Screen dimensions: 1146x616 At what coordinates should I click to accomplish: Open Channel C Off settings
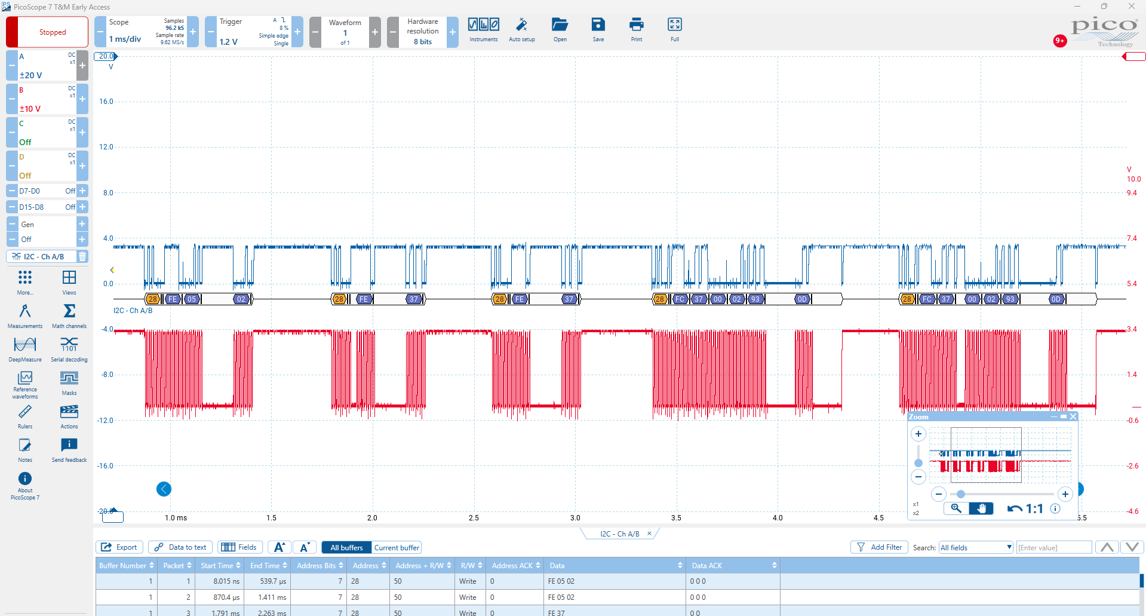tap(47, 132)
